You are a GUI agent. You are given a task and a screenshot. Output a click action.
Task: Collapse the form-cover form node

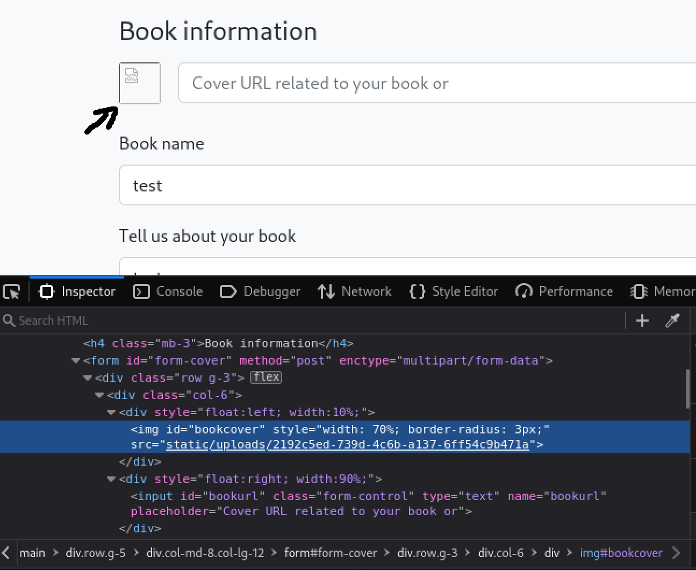(x=76, y=361)
